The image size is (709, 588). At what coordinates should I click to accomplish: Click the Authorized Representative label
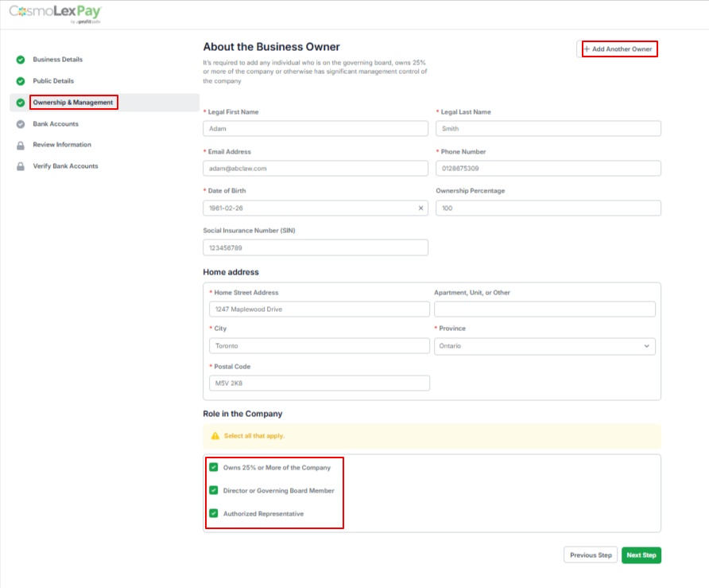(x=263, y=514)
